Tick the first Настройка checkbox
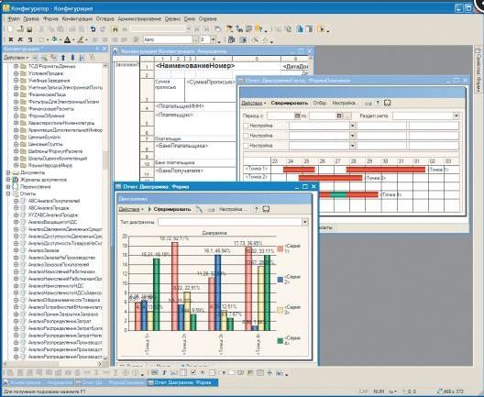 pyautogui.click(x=246, y=126)
